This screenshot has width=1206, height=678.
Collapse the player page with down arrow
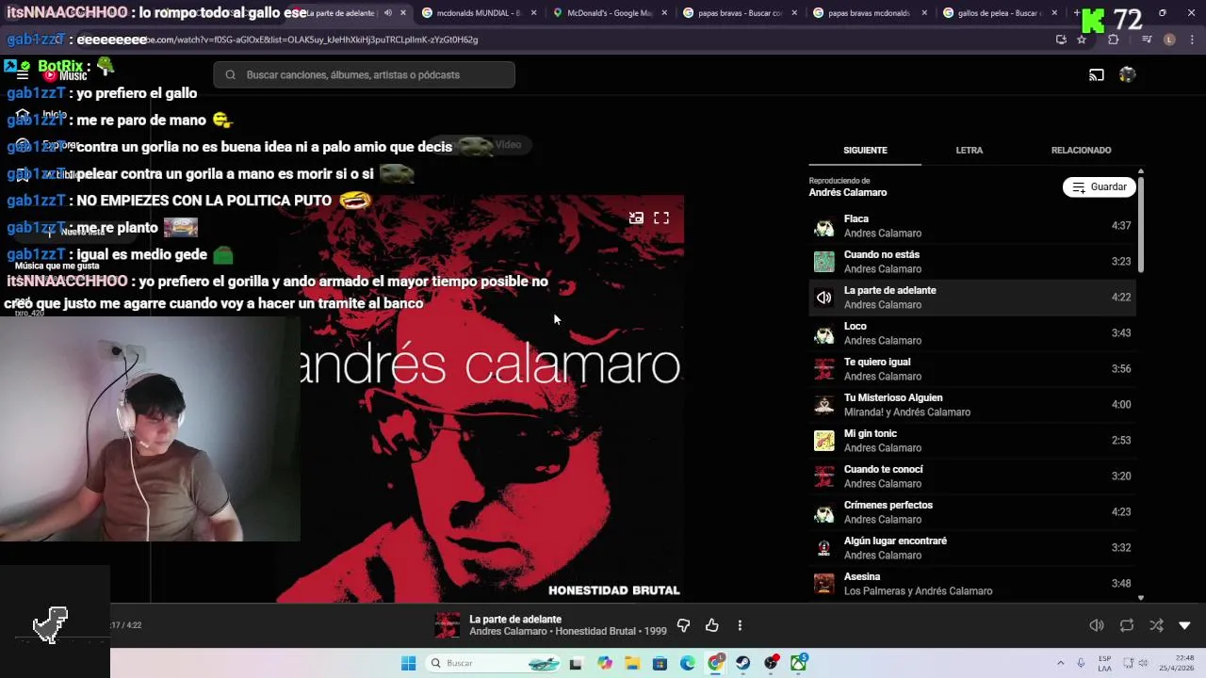point(1184,625)
